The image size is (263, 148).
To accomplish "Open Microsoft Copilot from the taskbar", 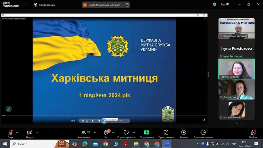I will (75, 144).
